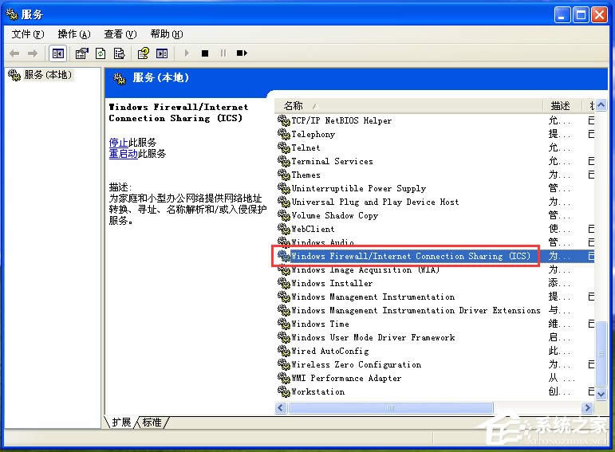Click the Forward arrow toolbar icon

click(x=33, y=53)
